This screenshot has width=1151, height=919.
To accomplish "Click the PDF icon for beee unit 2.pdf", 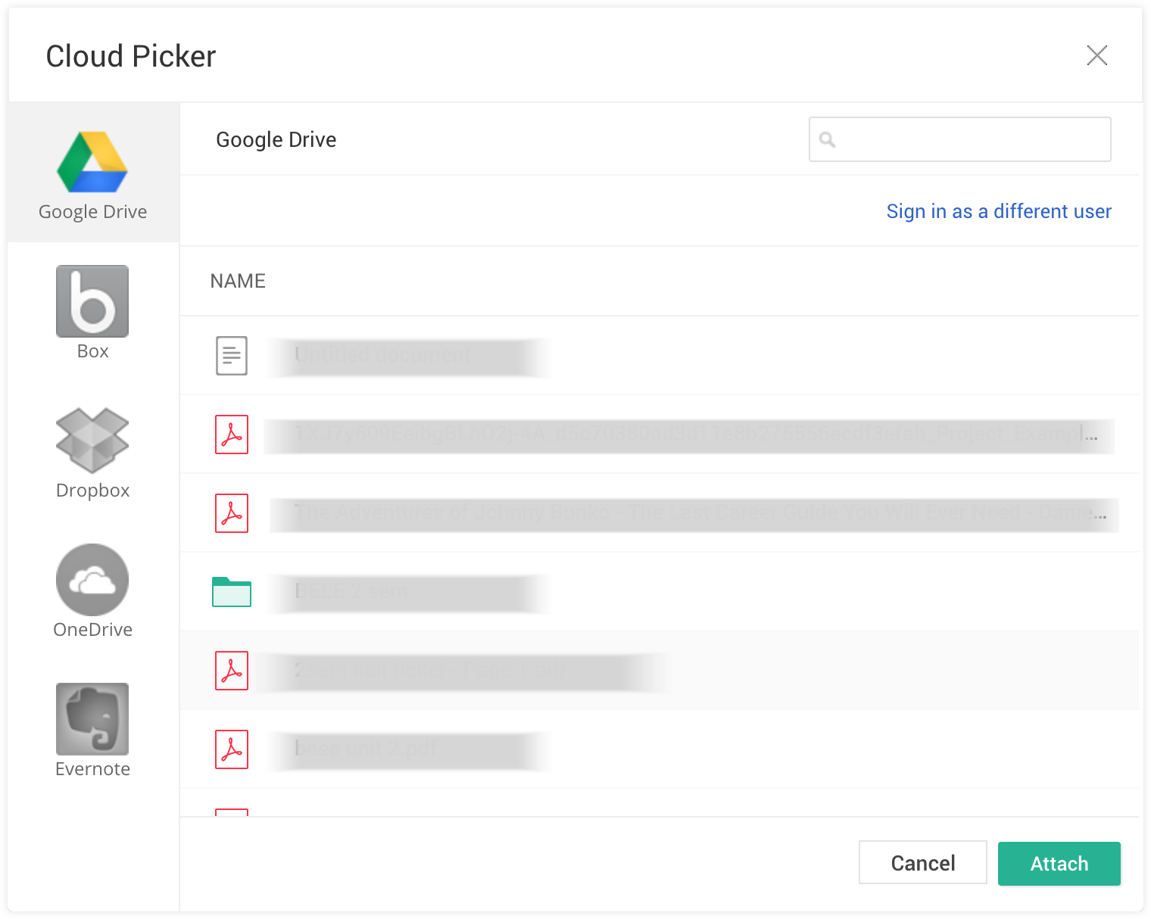I will 232,749.
